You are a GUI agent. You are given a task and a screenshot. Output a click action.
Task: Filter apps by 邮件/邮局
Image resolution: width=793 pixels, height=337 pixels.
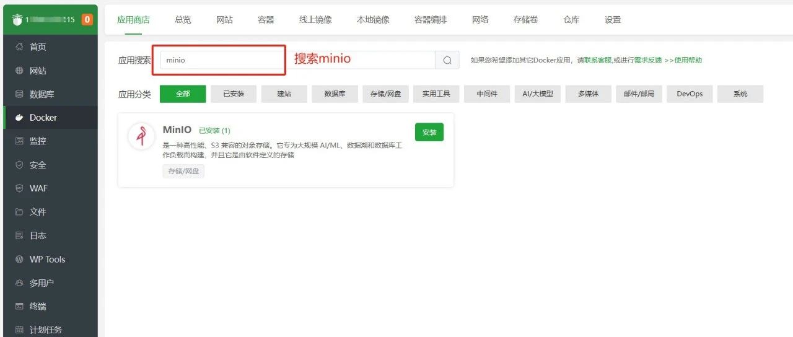(639, 94)
